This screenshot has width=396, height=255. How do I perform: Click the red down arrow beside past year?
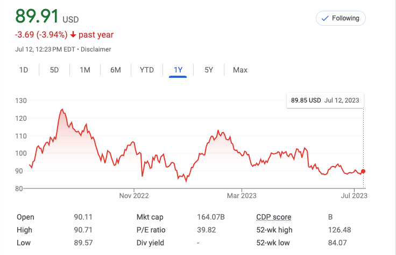click(73, 35)
